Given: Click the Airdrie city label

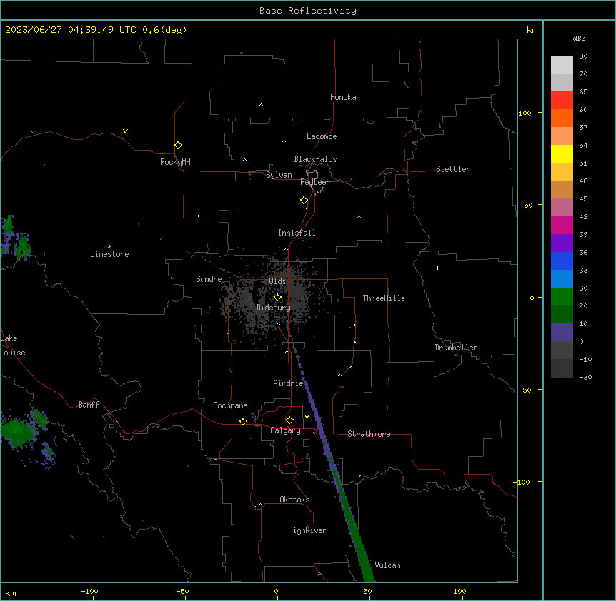Looking at the screenshot, I should pos(289,383).
